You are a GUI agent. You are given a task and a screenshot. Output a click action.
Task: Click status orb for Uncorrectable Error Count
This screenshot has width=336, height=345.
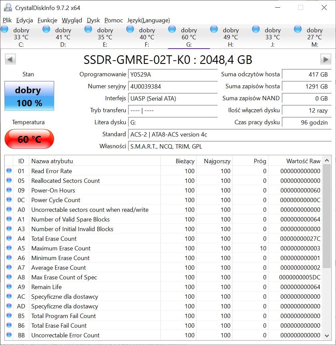coord(9,335)
